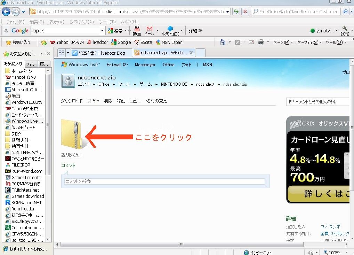Open Excite favorites bar link
The width and height of the screenshot is (354, 255).
[143, 42]
